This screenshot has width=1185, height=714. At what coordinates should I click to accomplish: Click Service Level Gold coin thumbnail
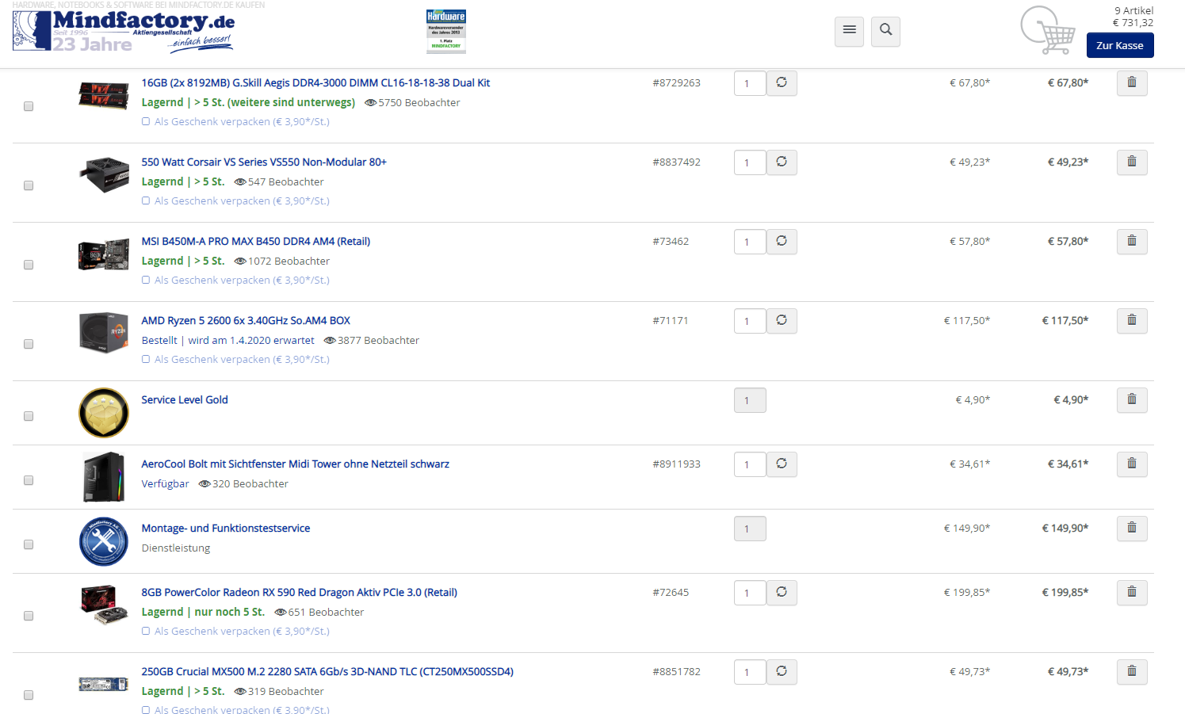tap(104, 413)
